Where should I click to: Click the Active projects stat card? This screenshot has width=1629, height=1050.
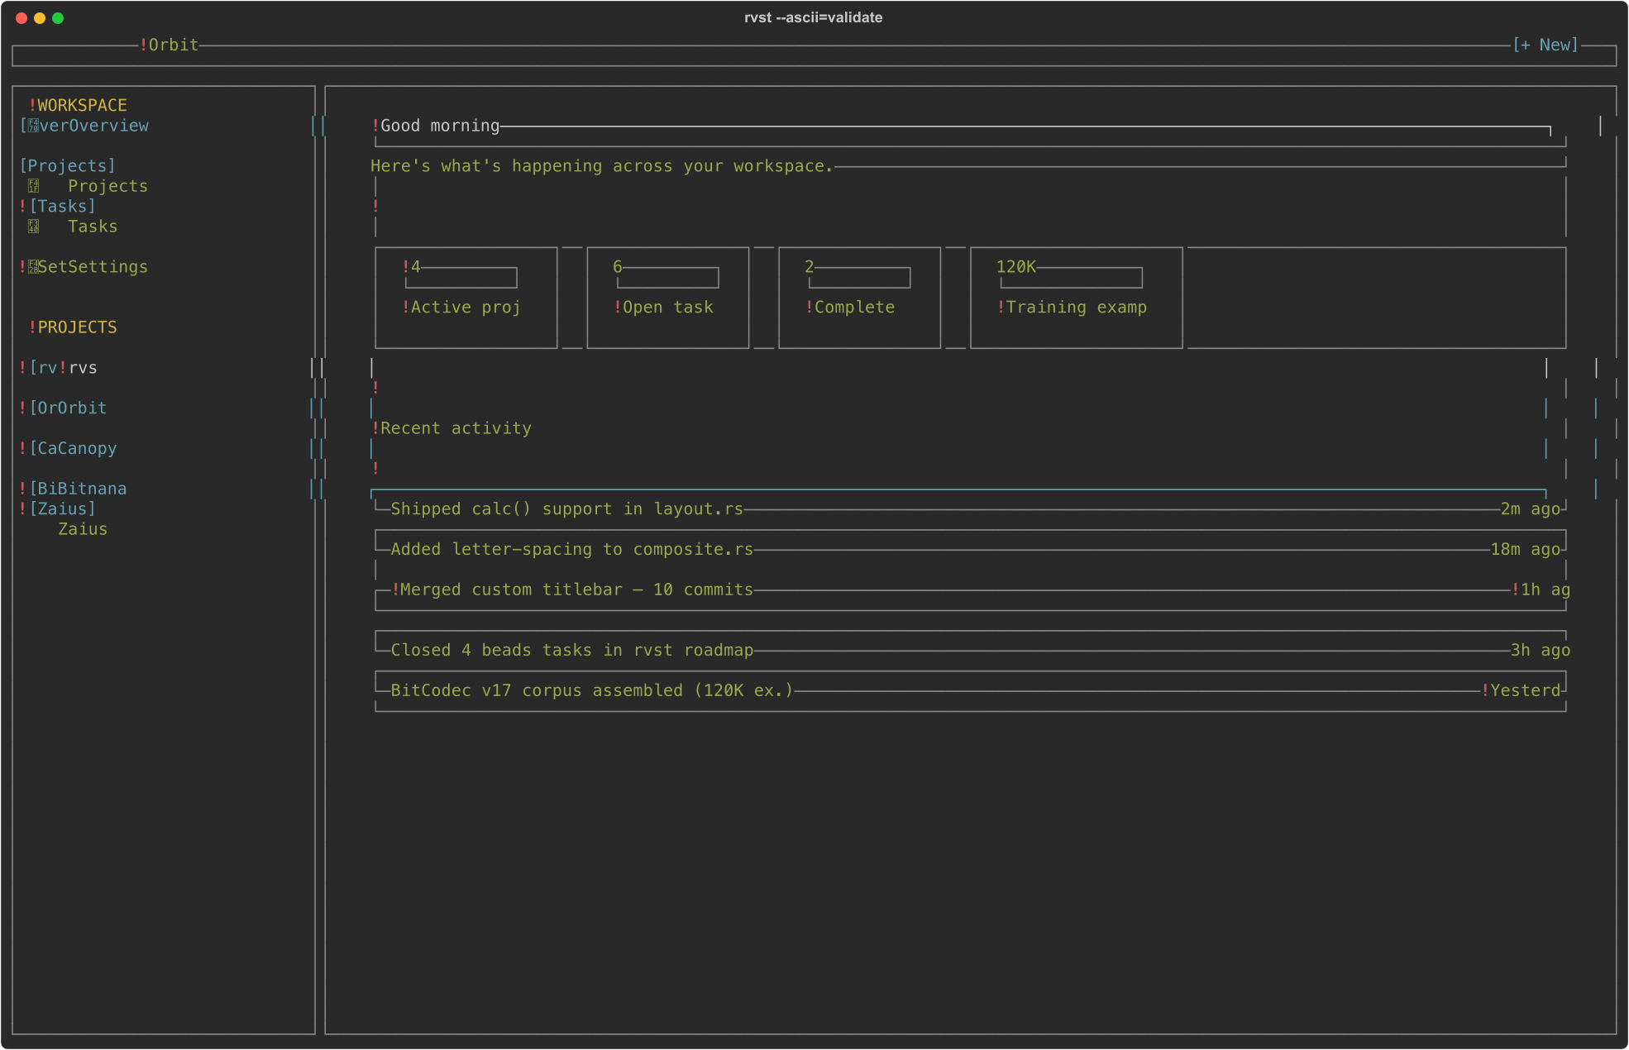coord(466,298)
